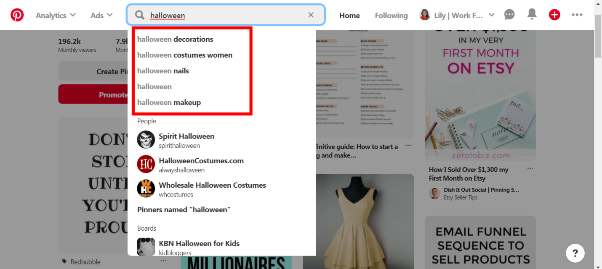The width and height of the screenshot is (602, 269).
Task: Open the messages speech bubble icon
Action: pyautogui.click(x=509, y=15)
